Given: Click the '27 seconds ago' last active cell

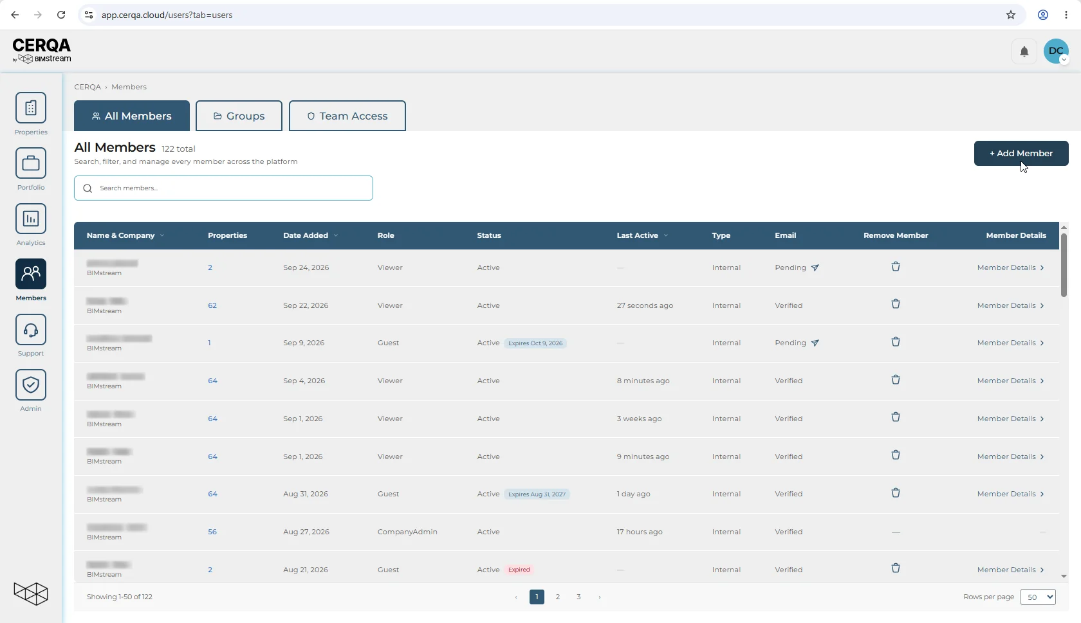Looking at the screenshot, I should [645, 305].
